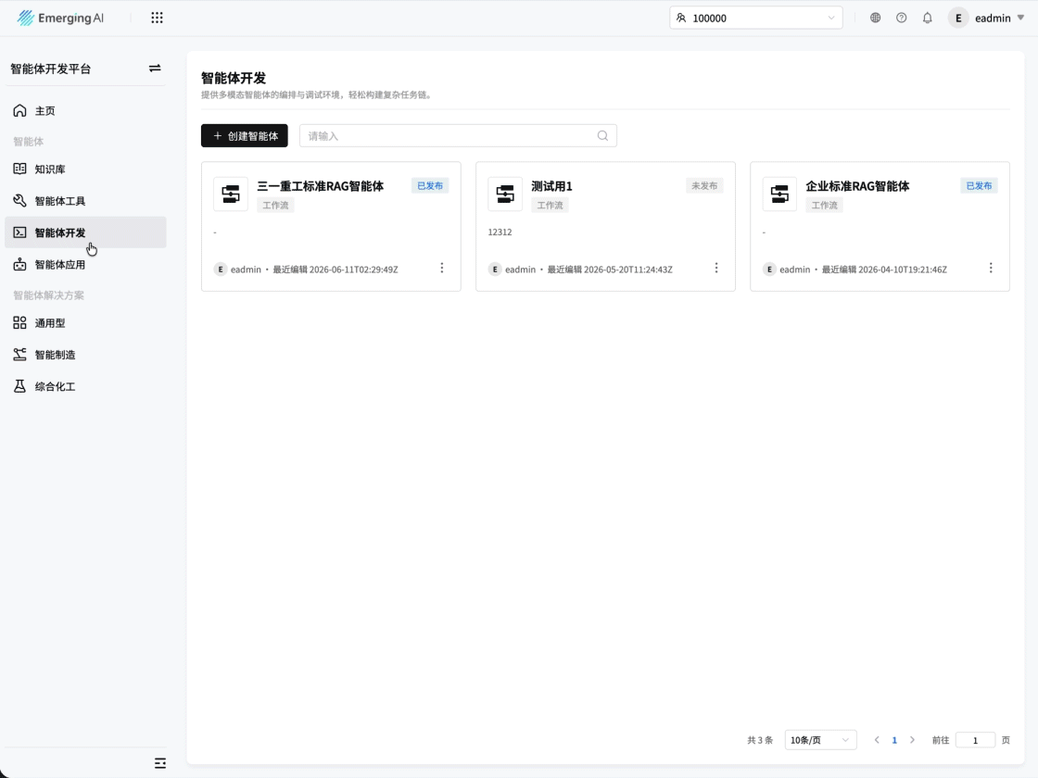Screen dimensions: 1038x778
Task: Click timestamp 2026-04-10T19:21:46Z
Action: pyautogui.click(x=903, y=270)
